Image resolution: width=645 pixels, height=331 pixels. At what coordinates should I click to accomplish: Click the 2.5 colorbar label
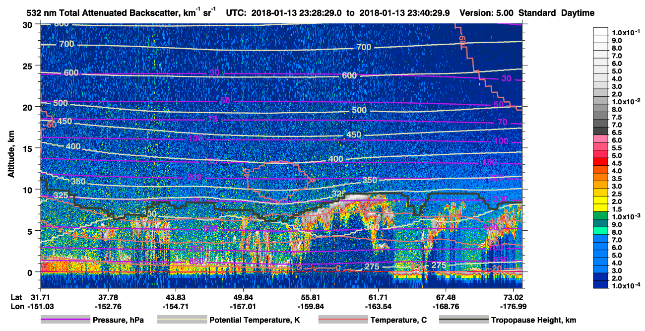(617, 194)
